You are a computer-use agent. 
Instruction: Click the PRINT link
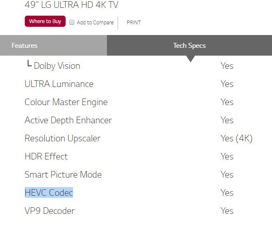pyautogui.click(x=133, y=23)
